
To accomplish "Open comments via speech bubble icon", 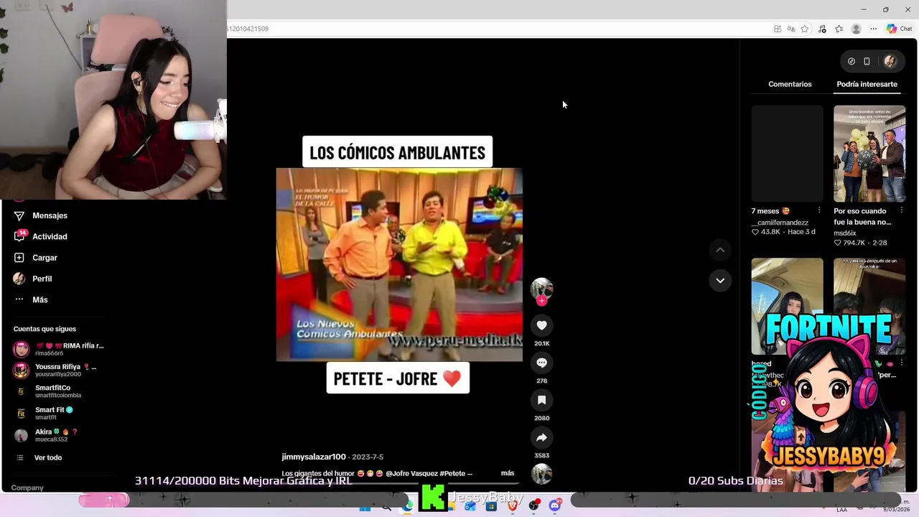I will pyautogui.click(x=542, y=363).
